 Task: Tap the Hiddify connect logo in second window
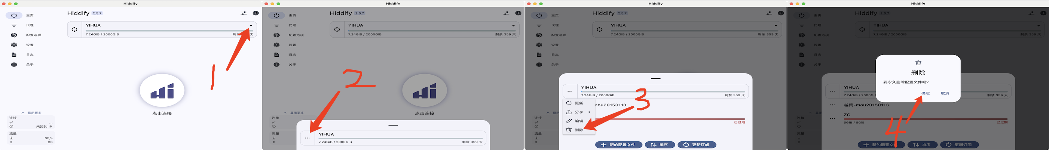425,91
